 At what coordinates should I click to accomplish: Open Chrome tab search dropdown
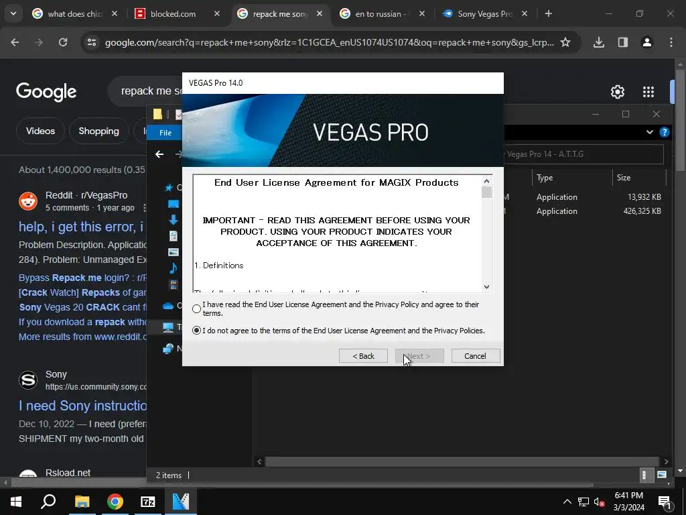click(x=13, y=13)
